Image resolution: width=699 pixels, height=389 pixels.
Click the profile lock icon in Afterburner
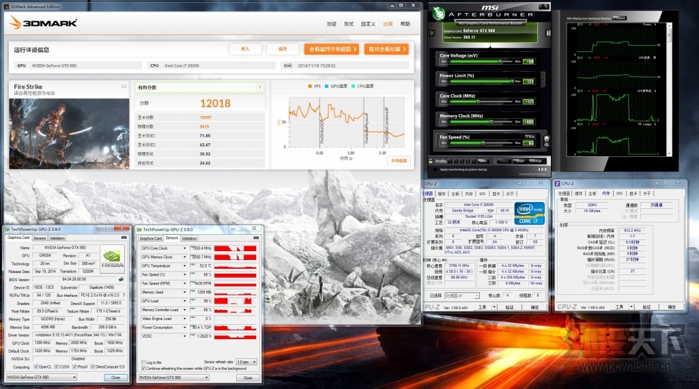click(x=431, y=161)
